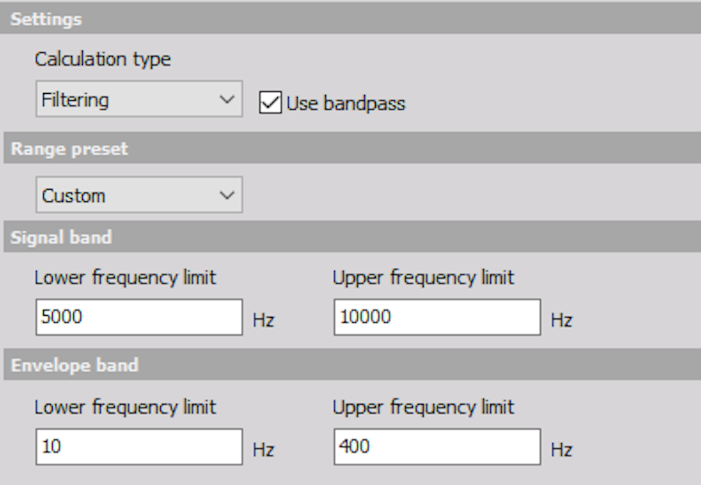Click the Settings section header

(x=350, y=18)
